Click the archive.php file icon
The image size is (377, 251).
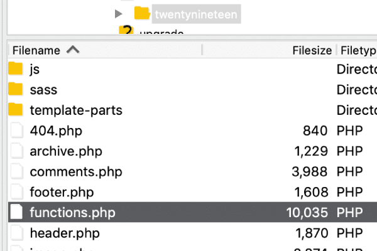click(x=16, y=151)
